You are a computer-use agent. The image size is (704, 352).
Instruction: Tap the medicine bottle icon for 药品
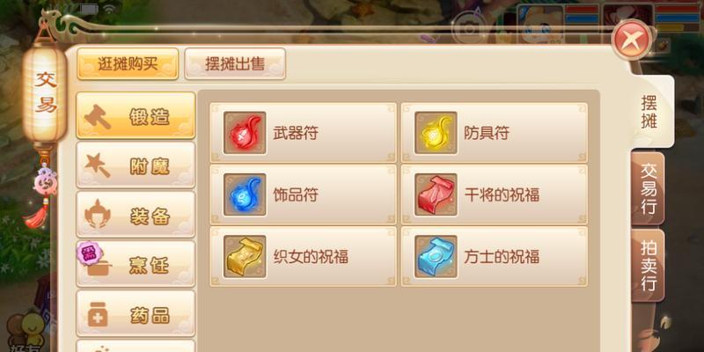point(98,314)
